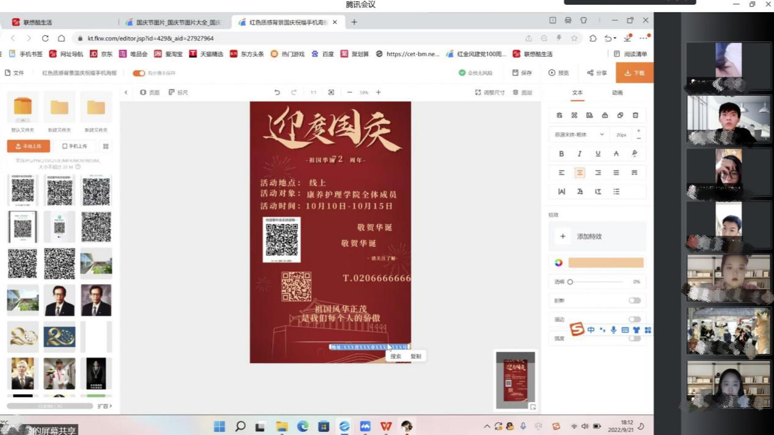
Task: Click the orange 下载 download button
Action: point(634,73)
